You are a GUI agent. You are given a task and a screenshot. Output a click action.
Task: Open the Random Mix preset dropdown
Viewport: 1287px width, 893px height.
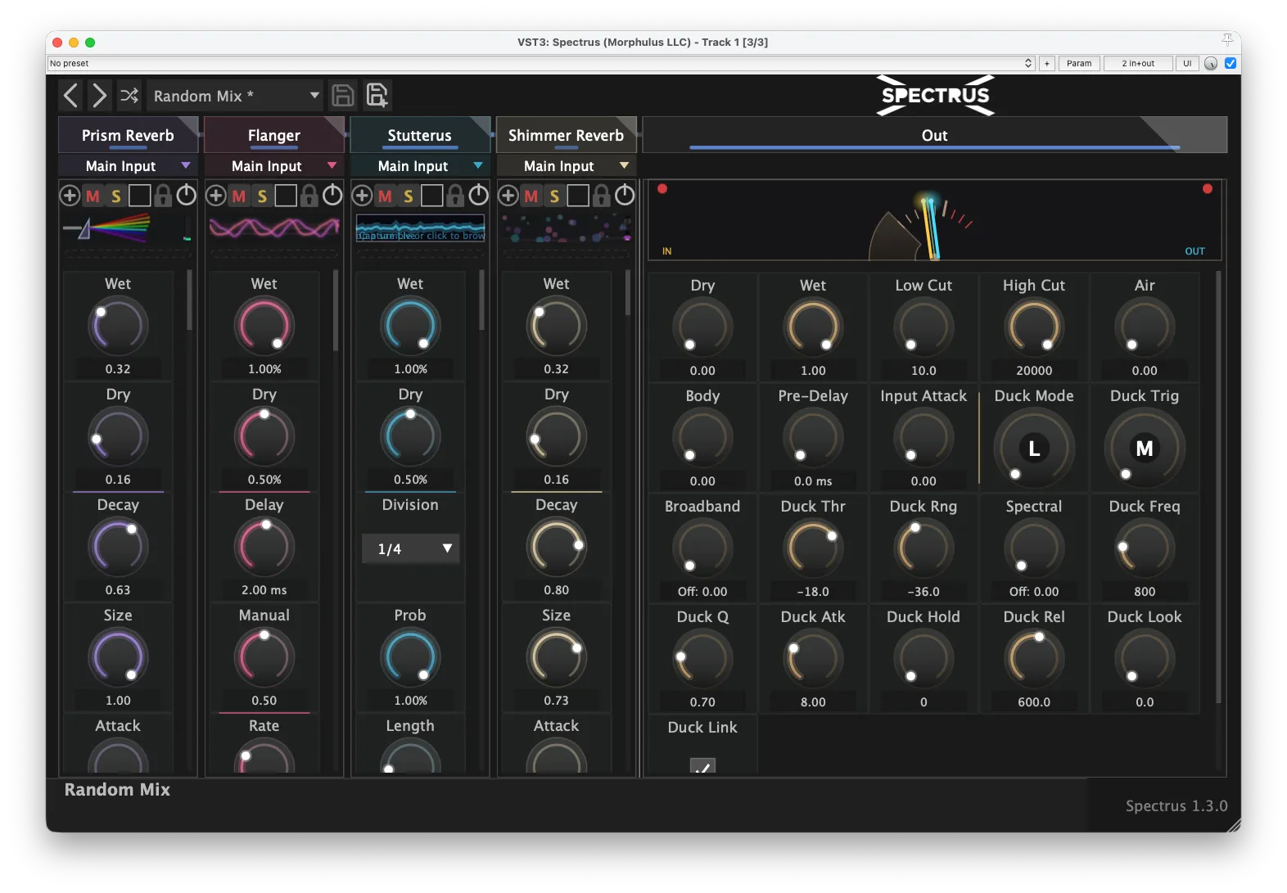[235, 96]
